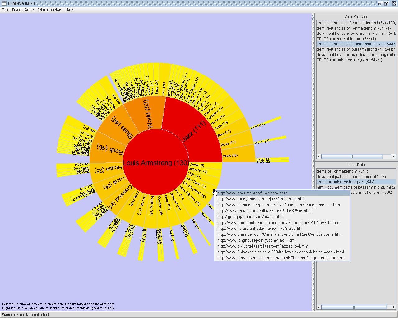Click the Louis Armstrong (130) center circle
The image size is (398, 318).
[156, 163]
